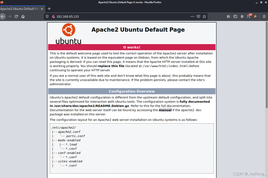Image resolution: width=268 pixels, height=178 pixels.
Task: Follow the manual link in Configuration Overview
Action: pos(165,110)
